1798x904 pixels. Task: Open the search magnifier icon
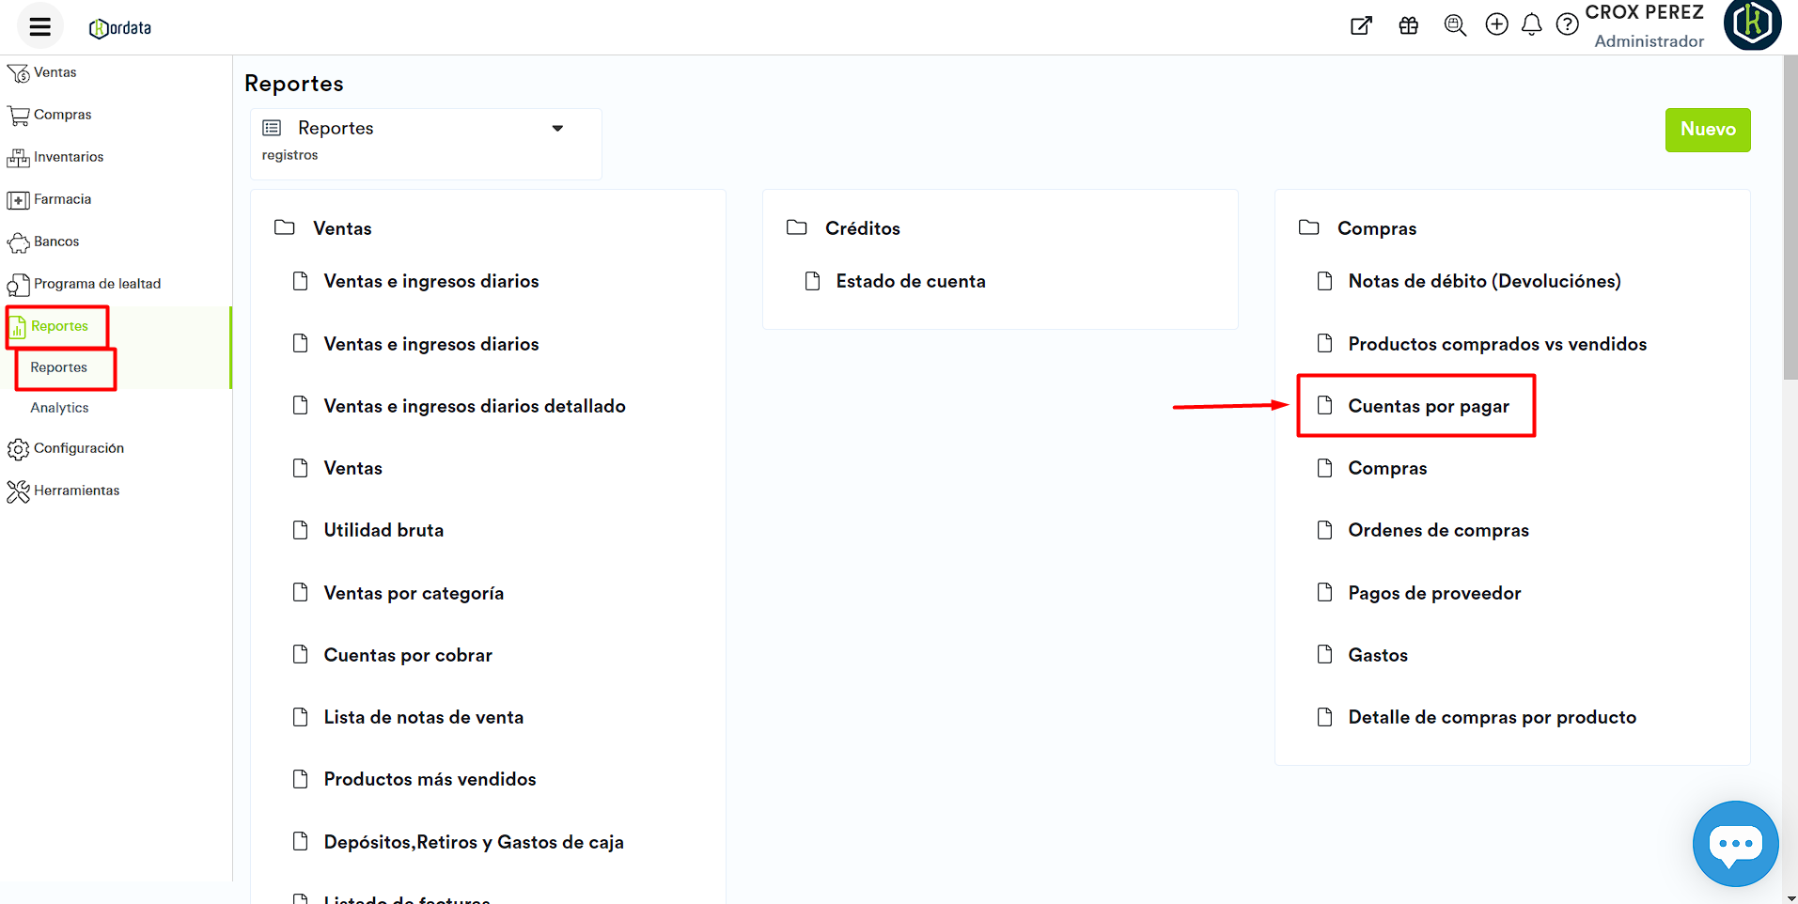click(1454, 25)
